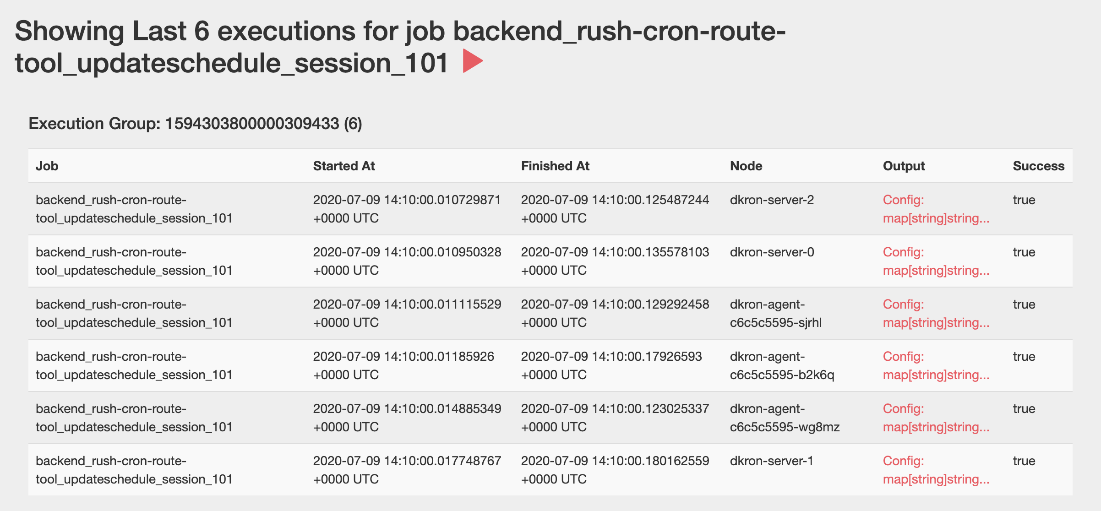Click the Success column header
The width and height of the screenshot is (1101, 511).
(1038, 166)
